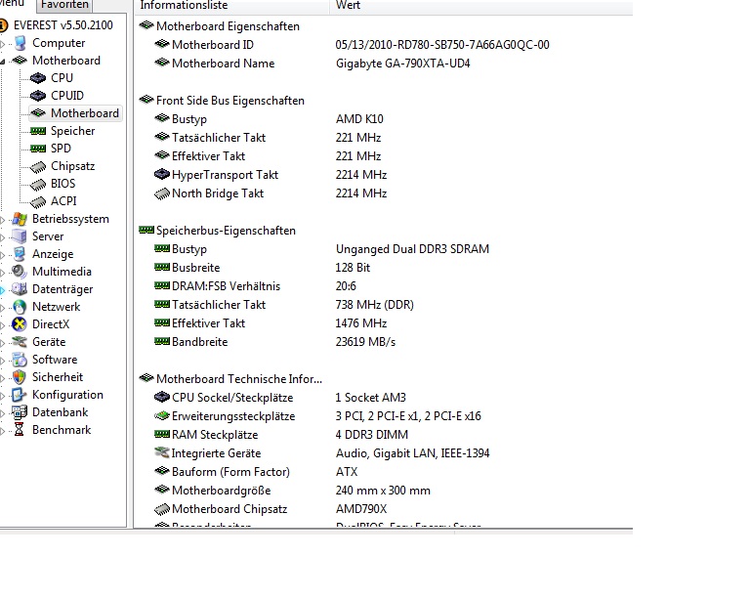
Task: Open the Chipsatz page in the tree
Action: click(72, 166)
